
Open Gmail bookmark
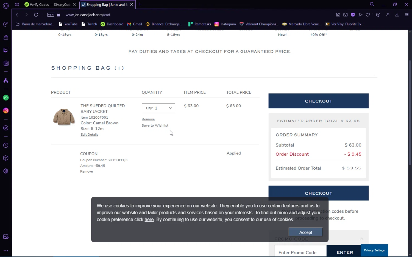(135, 24)
